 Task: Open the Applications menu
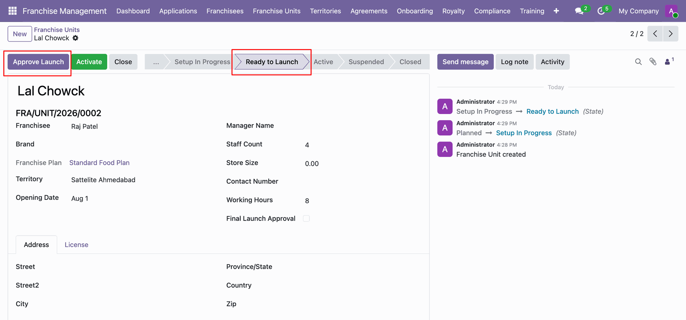[178, 11]
